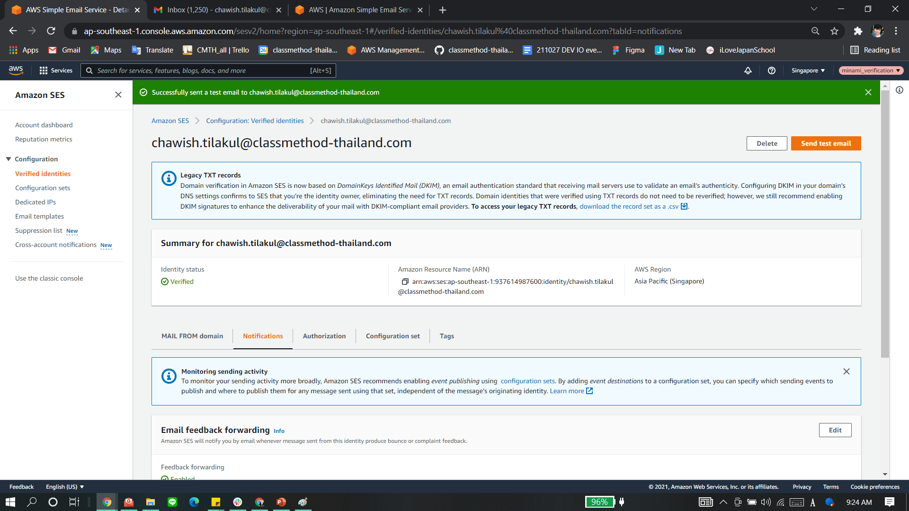Click the AWS home logo in navigation bar
The width and height of the screenshot is (909, 511).
pyautogui.click(x=16, y=70)
